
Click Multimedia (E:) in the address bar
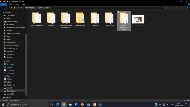tap(30, 8)
